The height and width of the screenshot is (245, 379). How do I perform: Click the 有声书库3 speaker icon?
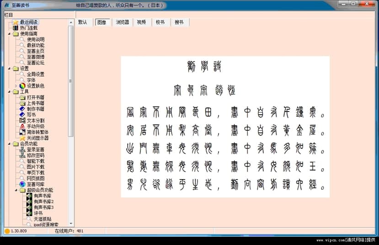pyautogui.click(x=29, y=208)
